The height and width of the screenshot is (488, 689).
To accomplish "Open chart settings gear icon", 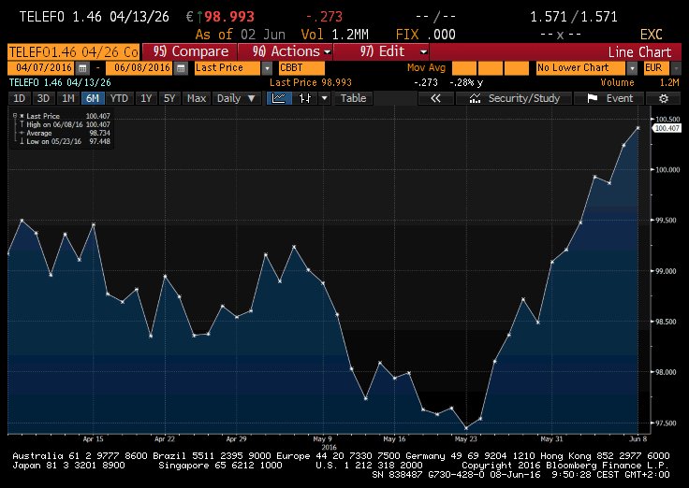I will [x=663, y=98].
